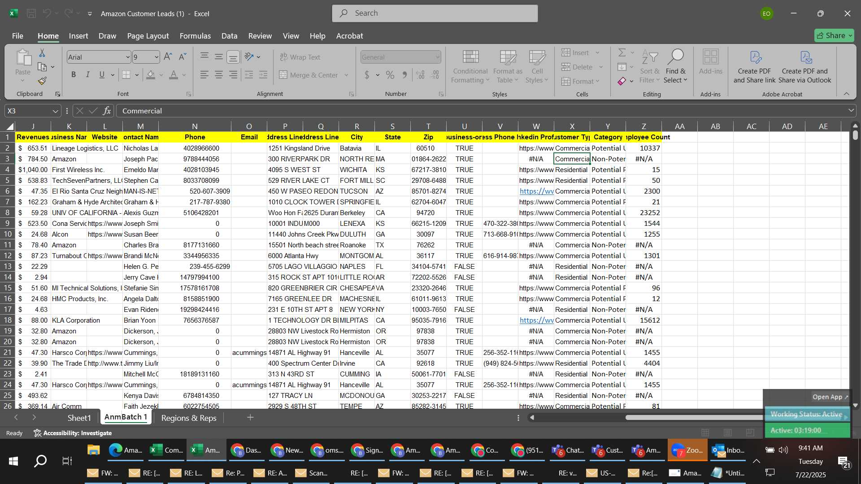Open File Explorer from taskbar
This screenshot has width=861, height=484.
click(x=93, y=450)
